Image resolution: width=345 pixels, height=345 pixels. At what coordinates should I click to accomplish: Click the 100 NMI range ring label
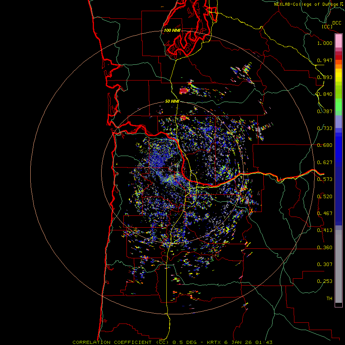point(172,30)
